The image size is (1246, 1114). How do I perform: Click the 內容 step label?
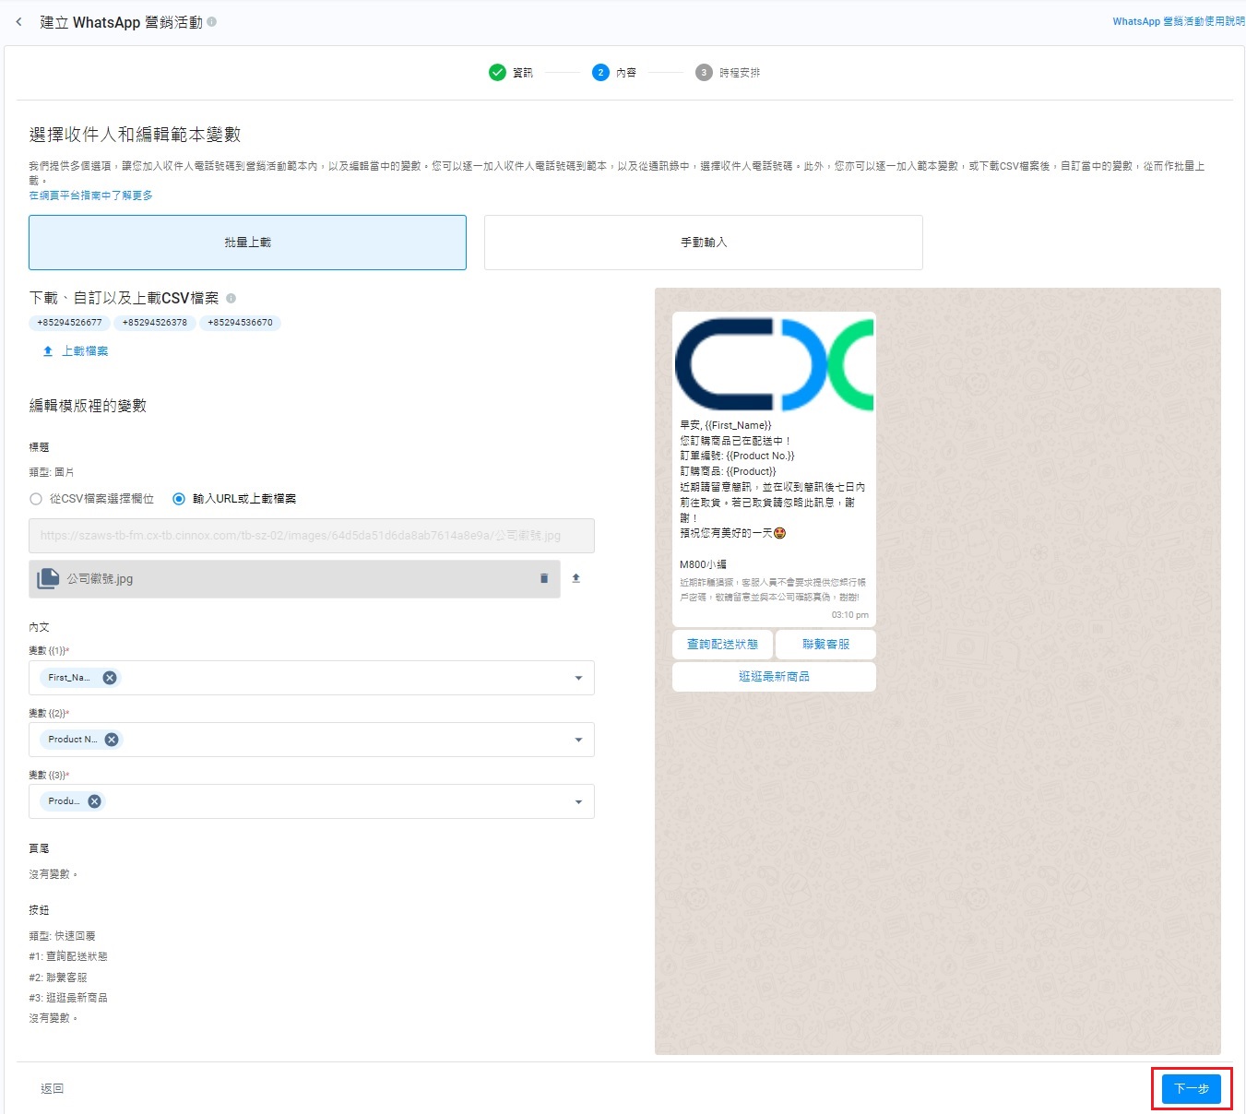point(626,73)
